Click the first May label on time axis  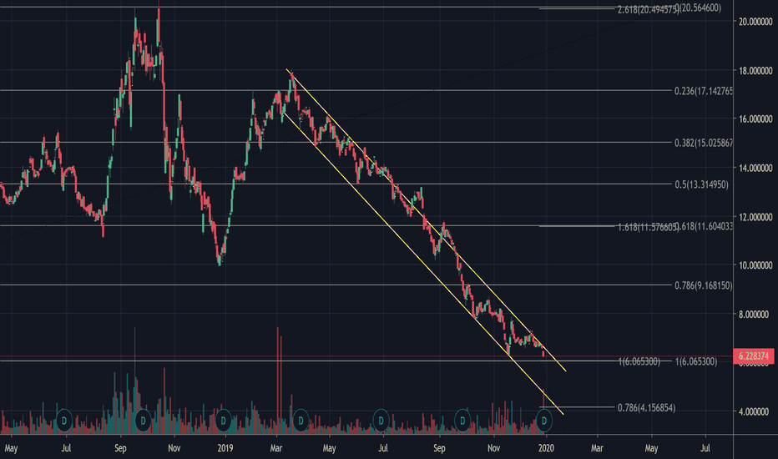(x=11, y=449)
